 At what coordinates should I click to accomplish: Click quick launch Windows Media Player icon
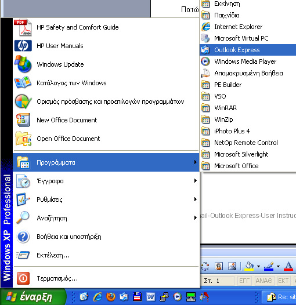[x=177, y=297]
